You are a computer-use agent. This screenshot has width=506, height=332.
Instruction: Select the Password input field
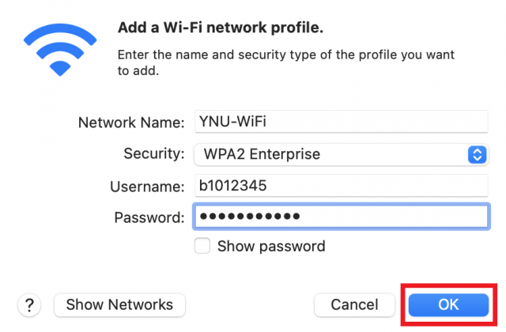(342, 217)
